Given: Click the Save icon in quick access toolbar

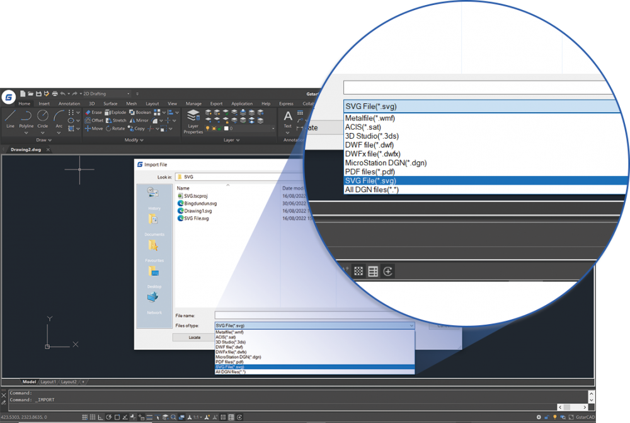Looking at the screenshot, I should [38, 94].
